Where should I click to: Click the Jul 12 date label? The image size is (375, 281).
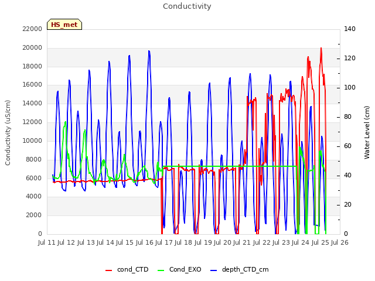point(66,243)
